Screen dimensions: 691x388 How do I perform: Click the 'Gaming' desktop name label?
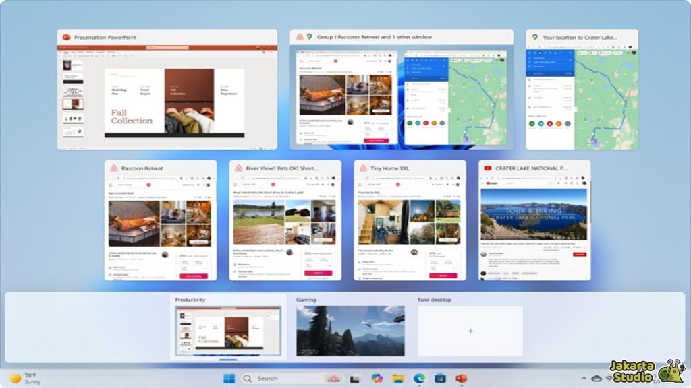(x=306, y=300)
